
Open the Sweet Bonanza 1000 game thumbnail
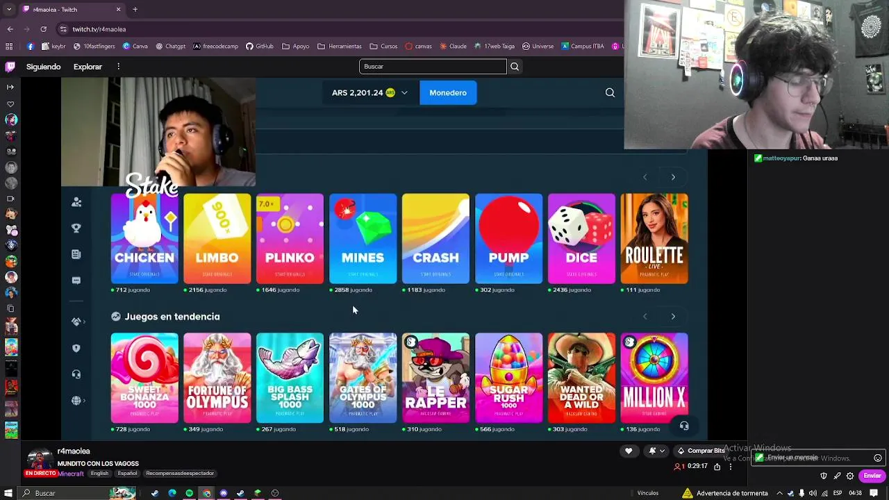click(144, 378)
